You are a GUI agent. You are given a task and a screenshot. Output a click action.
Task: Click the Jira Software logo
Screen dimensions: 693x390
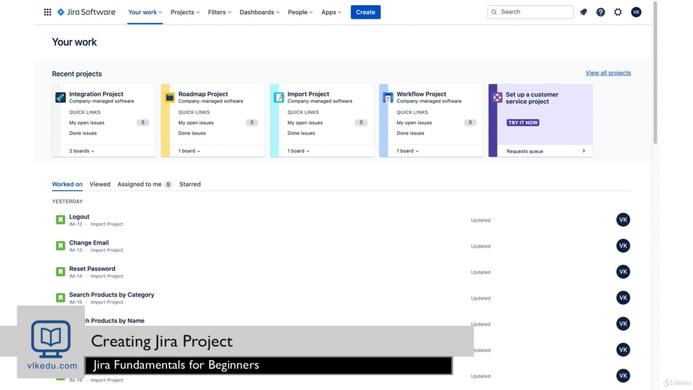(x=86, y=12)
